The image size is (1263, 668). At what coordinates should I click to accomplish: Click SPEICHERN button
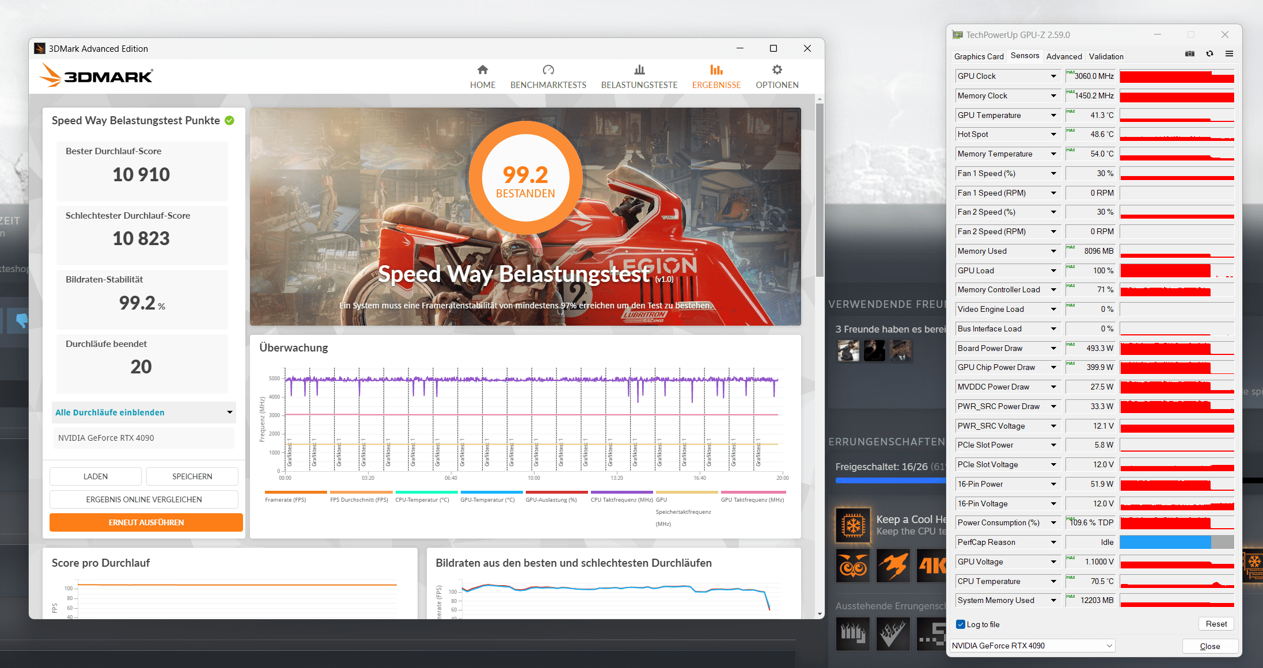click(x=192, y=476)
